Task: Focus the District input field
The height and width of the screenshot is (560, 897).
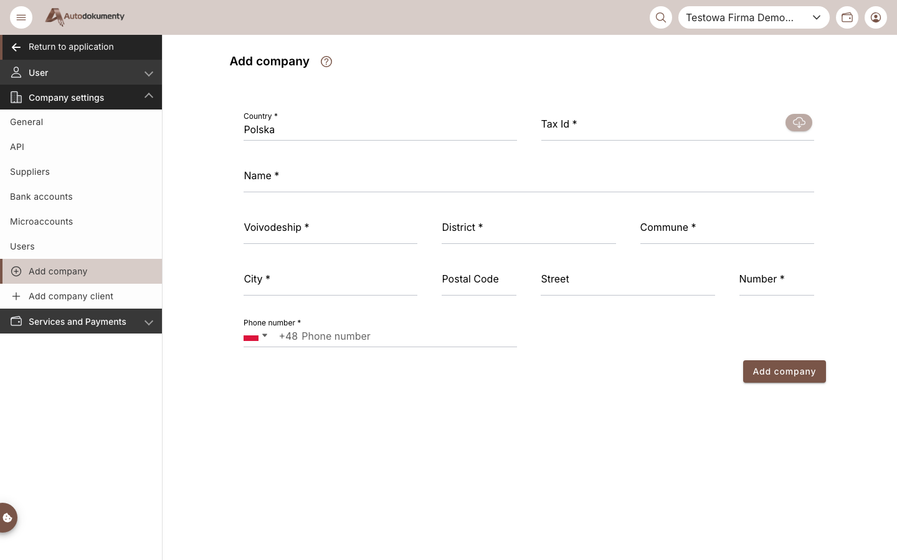Action: [x=529, y=228]
